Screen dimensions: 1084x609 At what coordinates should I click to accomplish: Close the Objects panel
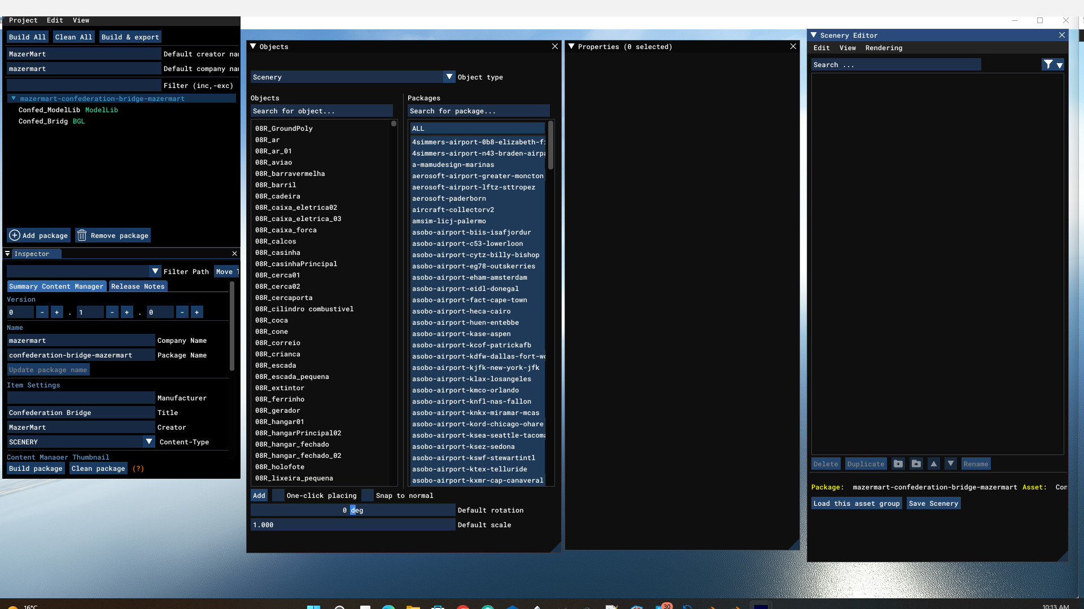click(555, 46)
